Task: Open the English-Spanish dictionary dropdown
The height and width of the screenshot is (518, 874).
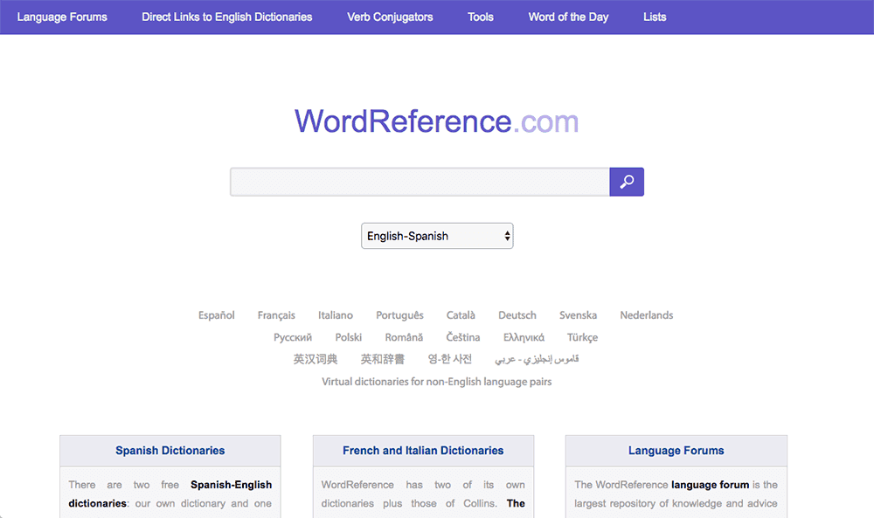Action: pyautogui.click(x=437, y=236)
